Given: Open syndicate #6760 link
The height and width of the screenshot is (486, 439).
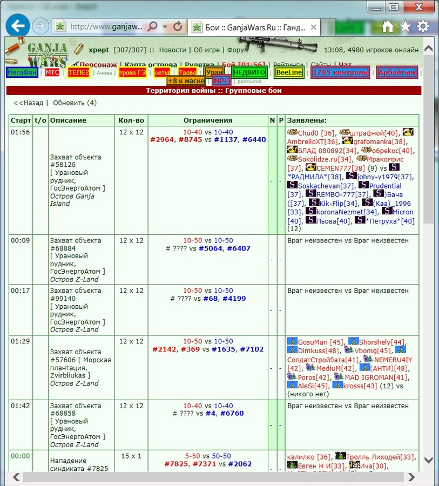Looking at the screenshot, I should 232,413.
